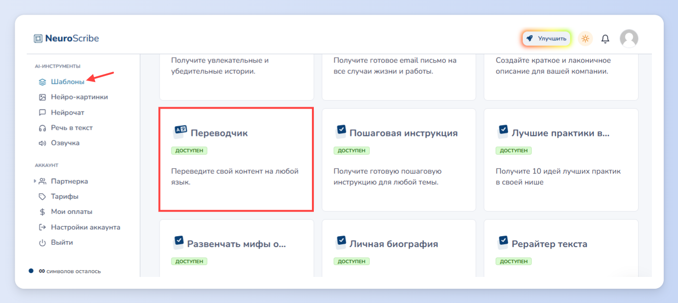Screen dimensions: 678x303
Task: Click '∞ символов осталось' counter
Action: pyautogui.click(x=70, y=271)
